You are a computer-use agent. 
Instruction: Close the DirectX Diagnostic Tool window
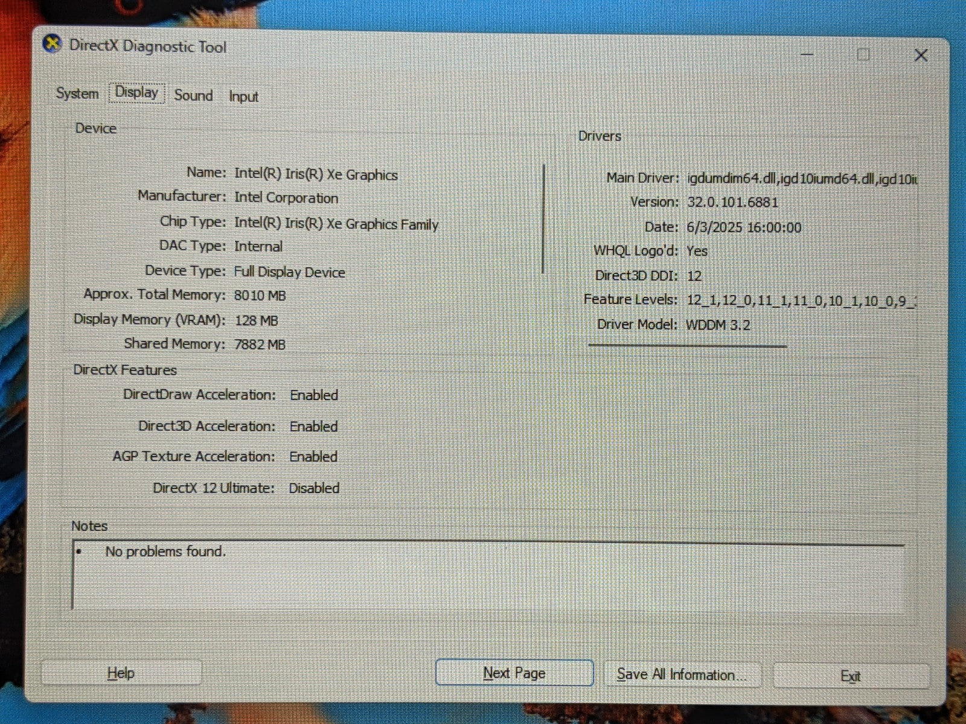pos(920,56)
